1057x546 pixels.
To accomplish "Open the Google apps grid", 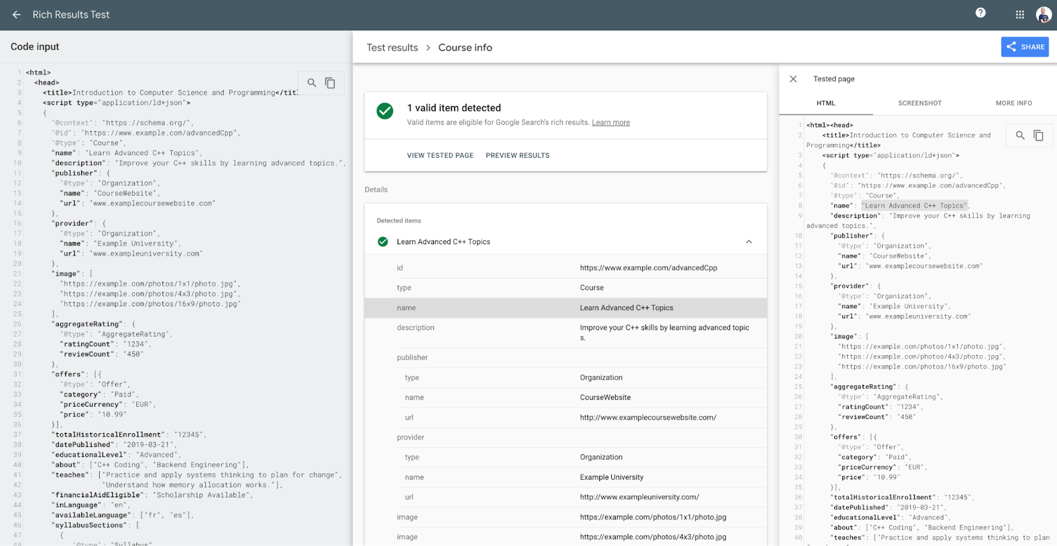I will (x=1019, y=15).
